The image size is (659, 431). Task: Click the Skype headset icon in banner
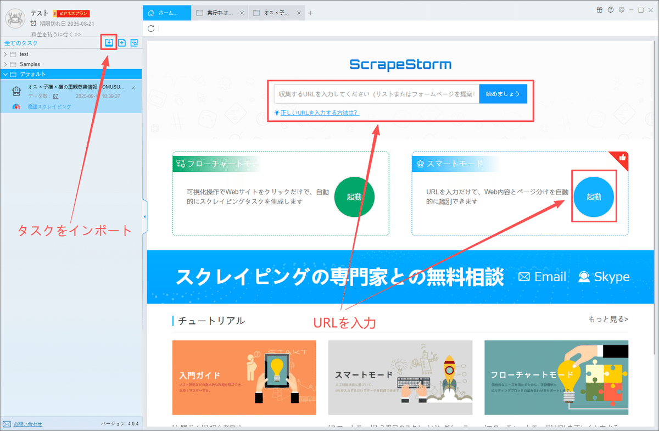(584, 277)
